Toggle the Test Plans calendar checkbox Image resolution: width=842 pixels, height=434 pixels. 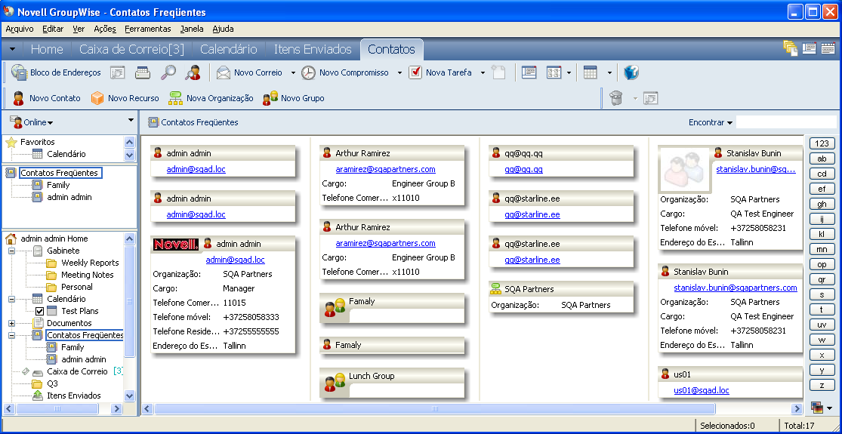point(39,311)
